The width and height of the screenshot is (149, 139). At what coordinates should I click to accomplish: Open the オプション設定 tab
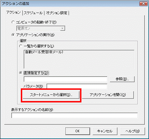[x=57, y=13]
